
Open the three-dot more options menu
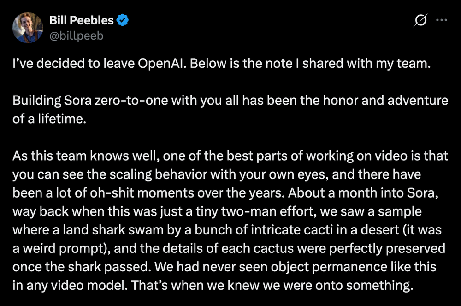(x=441, y=20)
